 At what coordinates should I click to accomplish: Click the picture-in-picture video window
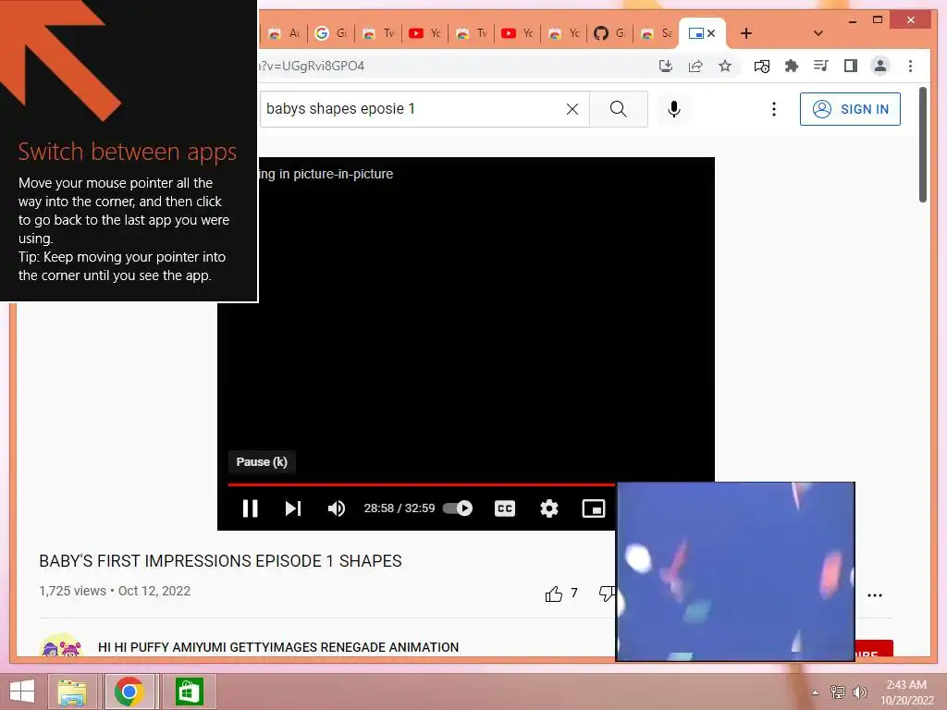[x=735, y=571]
